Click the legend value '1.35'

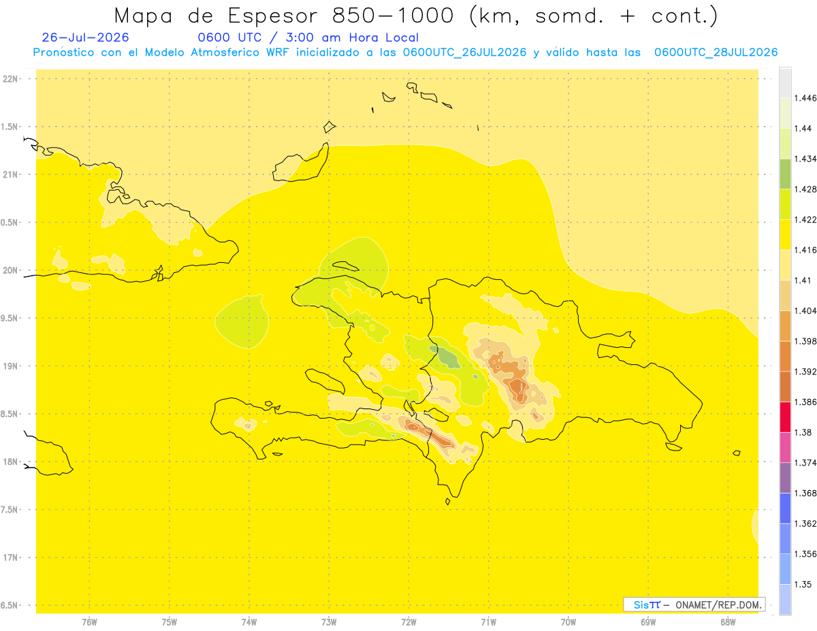tap(803, 584)
